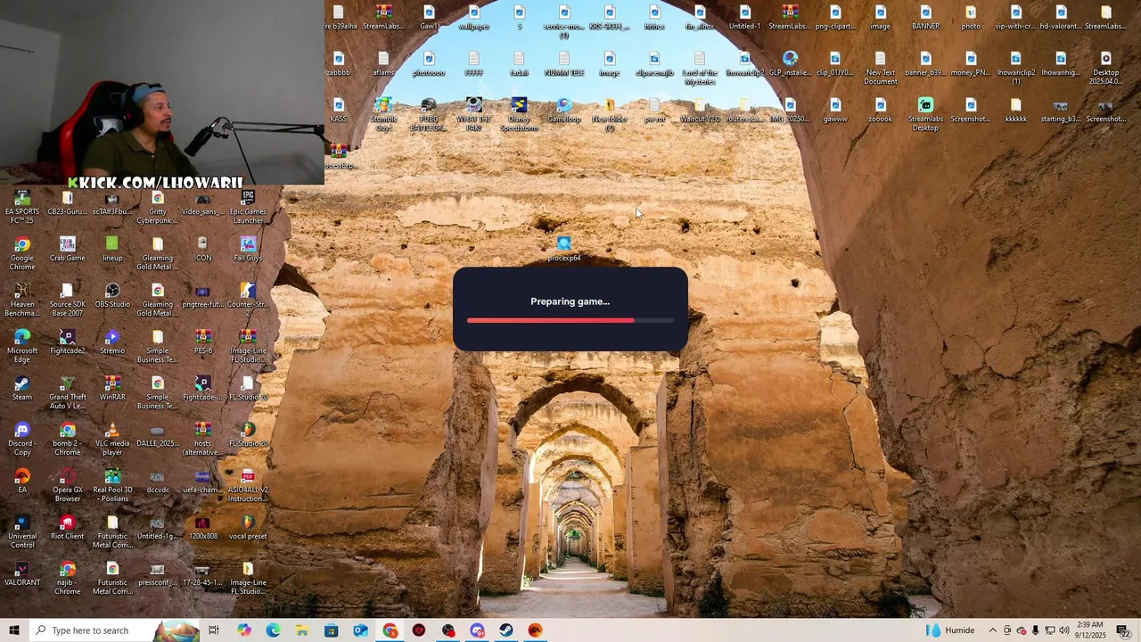Open the Humide weather widget
Image resolution: width=1141 pixels, height=642 pixels.
(x=950, y=630)
